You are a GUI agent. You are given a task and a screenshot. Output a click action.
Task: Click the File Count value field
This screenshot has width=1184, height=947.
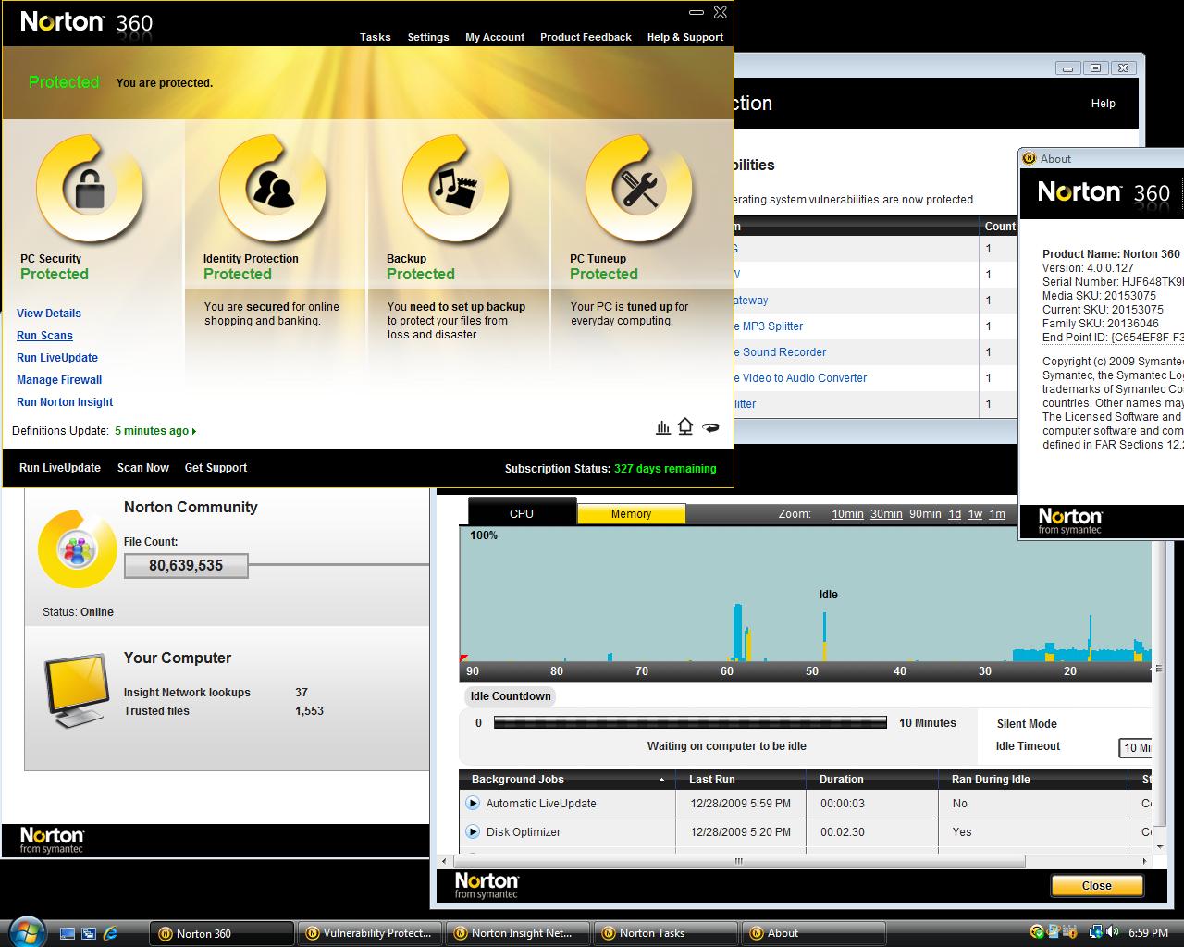pyautogui.click(x=186, y=566)
